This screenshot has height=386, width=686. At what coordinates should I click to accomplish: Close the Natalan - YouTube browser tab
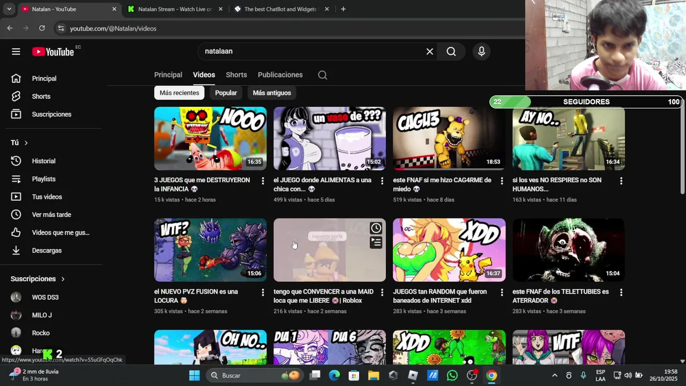(114, 9)
